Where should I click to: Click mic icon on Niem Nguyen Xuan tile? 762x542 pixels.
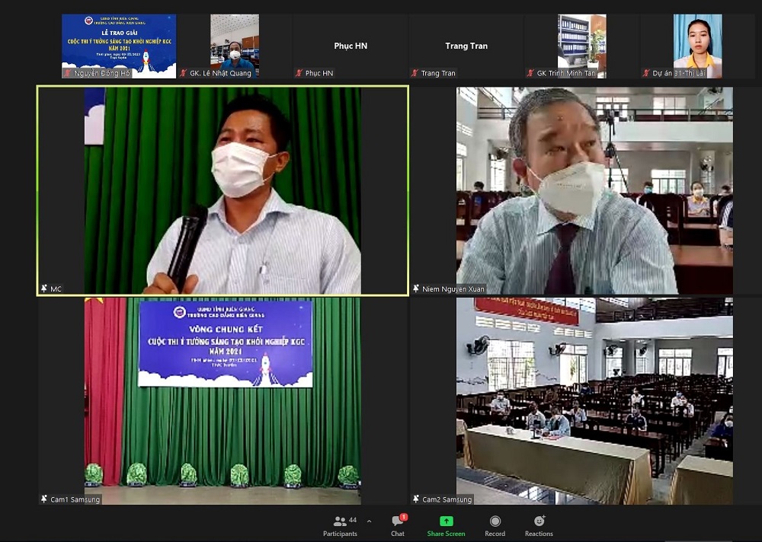(416, 289)
